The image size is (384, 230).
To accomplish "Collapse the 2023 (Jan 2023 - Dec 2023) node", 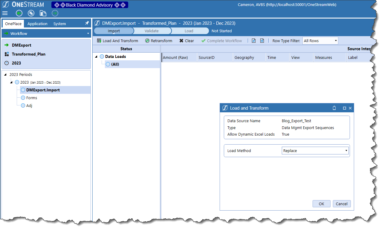I will click(11, 82).
